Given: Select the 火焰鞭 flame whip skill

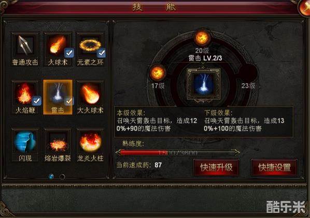Looking at the screenshot, I should [x=25, y=93].
